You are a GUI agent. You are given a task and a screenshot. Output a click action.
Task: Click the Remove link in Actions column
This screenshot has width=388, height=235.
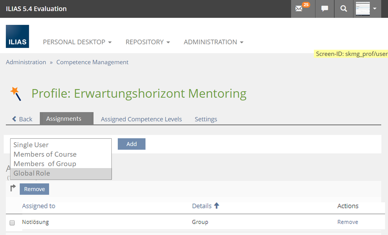tap(348, 222)
